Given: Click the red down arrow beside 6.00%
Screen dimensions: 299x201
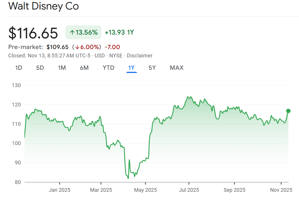Looking at the screenshot, I should [77, 47].
